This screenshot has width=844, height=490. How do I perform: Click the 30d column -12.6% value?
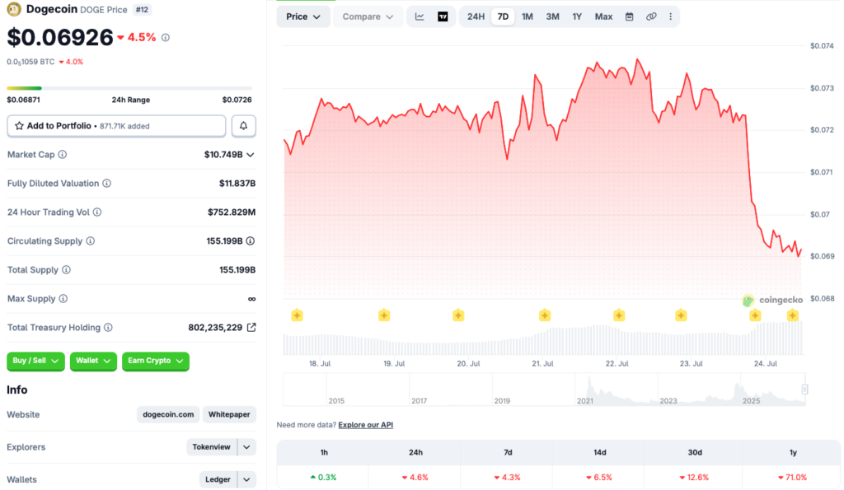tap(694, 478)
